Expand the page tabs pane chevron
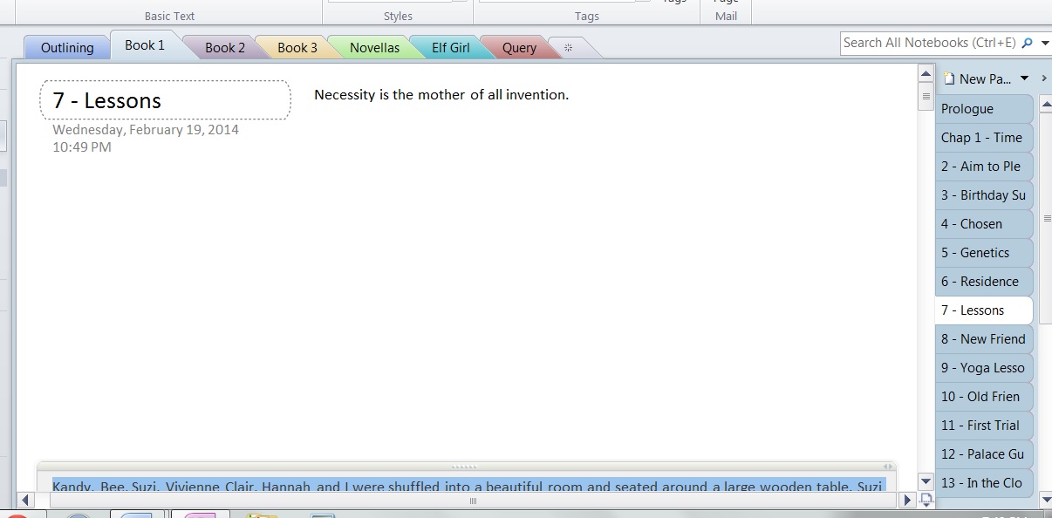 (1044, 78)
